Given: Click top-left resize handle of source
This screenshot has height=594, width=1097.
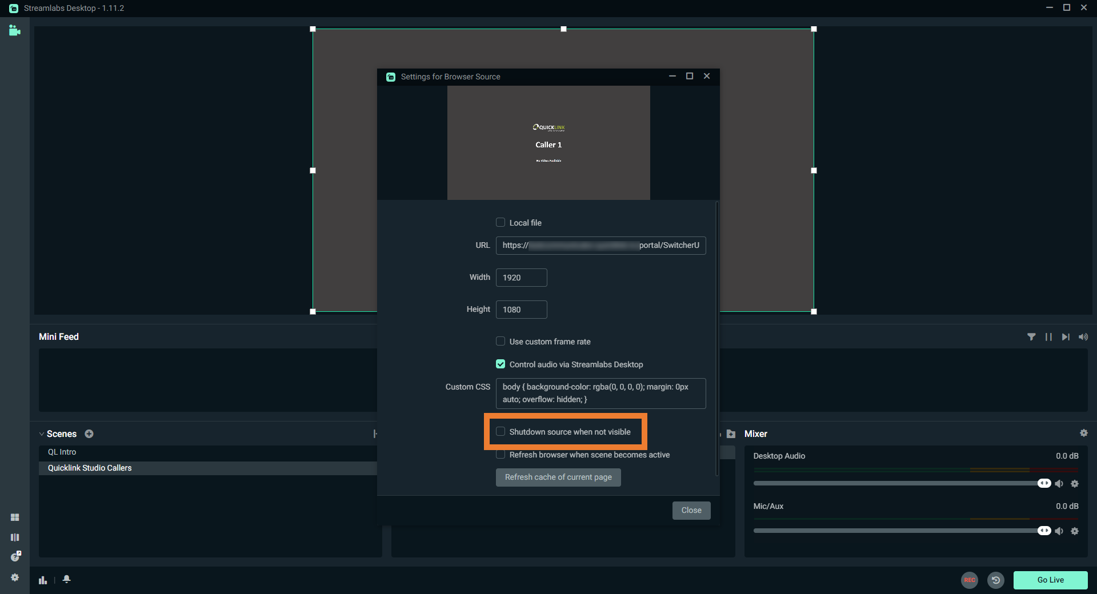Looking at the screenshot, I should click(313, 29).
